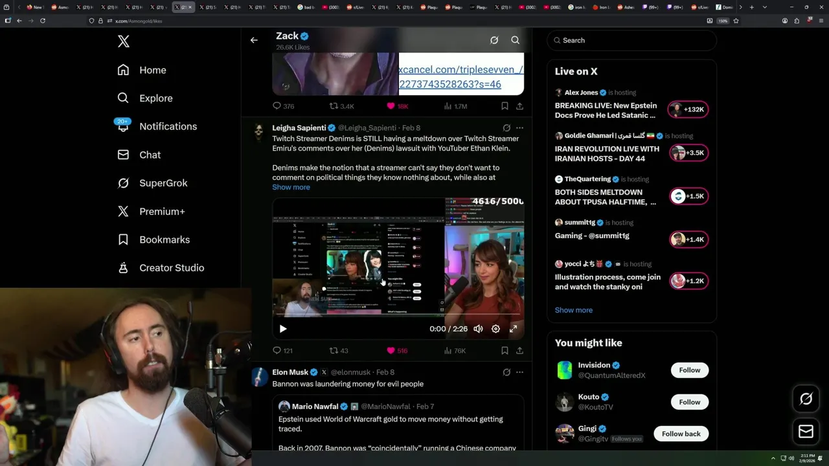Open Explore from the sidebar

[145, 98]
